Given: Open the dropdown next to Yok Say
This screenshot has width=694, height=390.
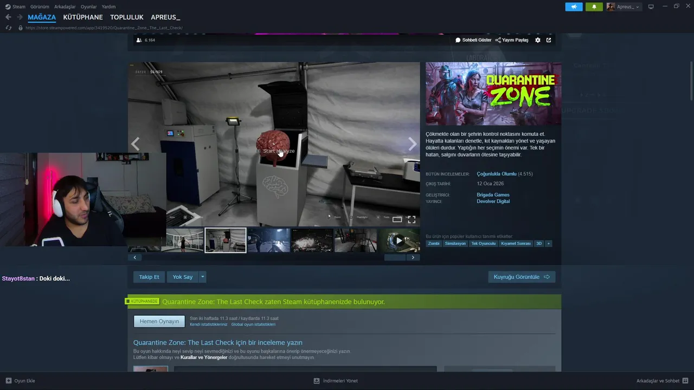Looking at the screenshot, I should (203, 277).
